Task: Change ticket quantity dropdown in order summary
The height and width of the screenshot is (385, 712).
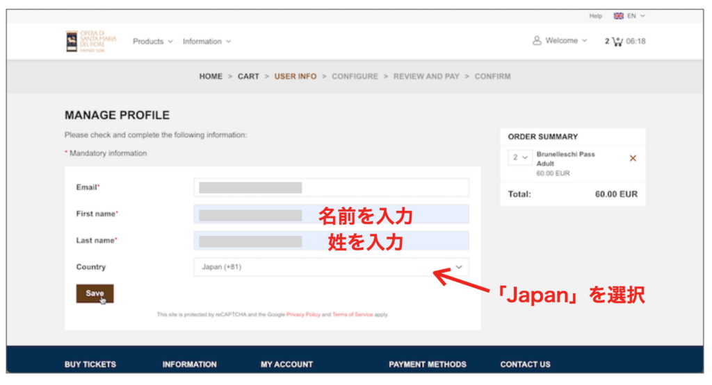Action: tap(520, 158)
